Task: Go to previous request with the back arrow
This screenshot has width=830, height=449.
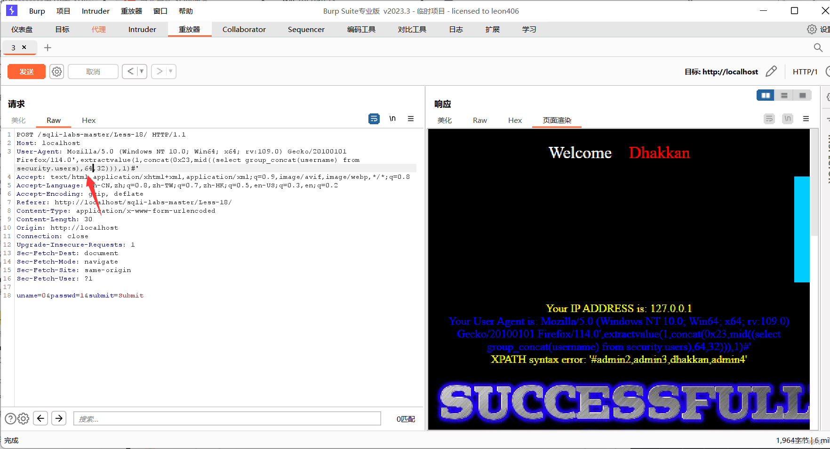Action: click(x=130, y=72)
